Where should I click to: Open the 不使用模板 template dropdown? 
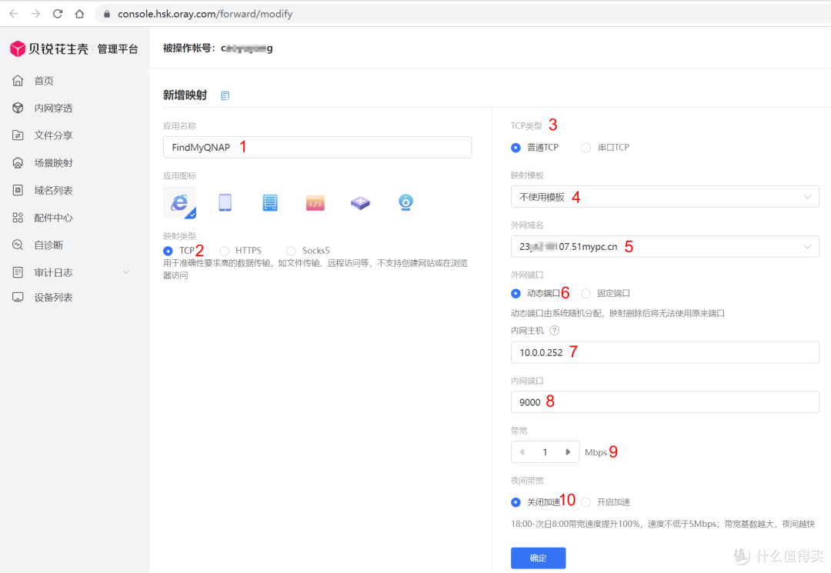point(665,196)
